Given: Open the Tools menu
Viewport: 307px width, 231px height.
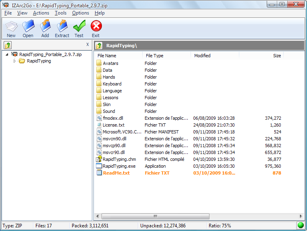Looking at the screenshot, I should [x=60, y=13].
